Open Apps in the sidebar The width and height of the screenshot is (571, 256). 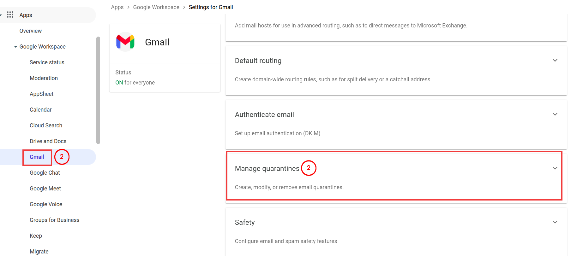click(x=26, y=15)
